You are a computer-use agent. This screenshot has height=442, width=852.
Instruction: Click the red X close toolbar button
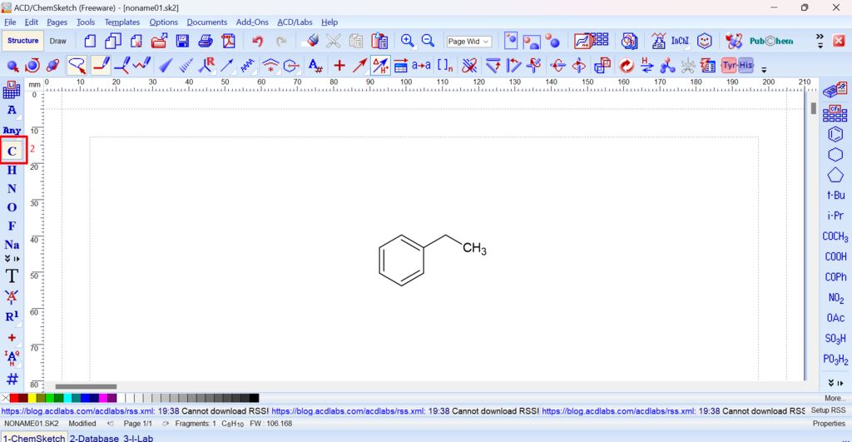[x=839, y=41]
